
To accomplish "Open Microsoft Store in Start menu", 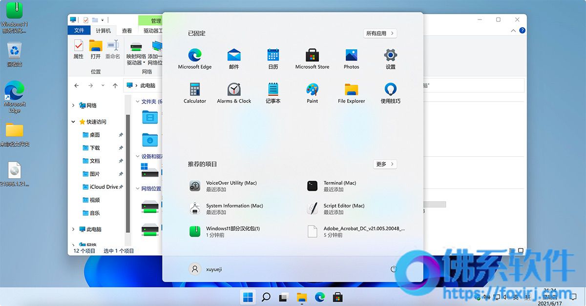I will (312, 59).
